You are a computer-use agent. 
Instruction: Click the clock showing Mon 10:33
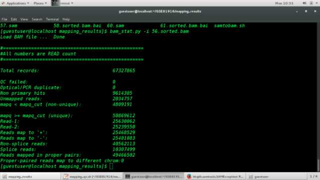point(284,3)
